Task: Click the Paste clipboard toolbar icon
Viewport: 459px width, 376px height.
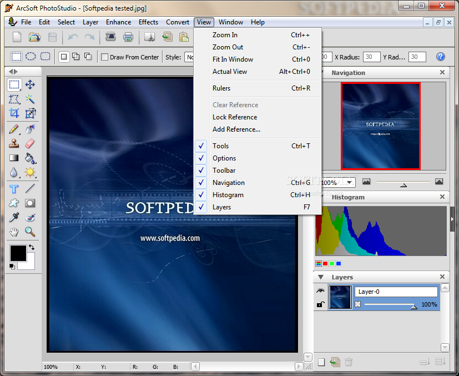Action: [x=184, y=37]
